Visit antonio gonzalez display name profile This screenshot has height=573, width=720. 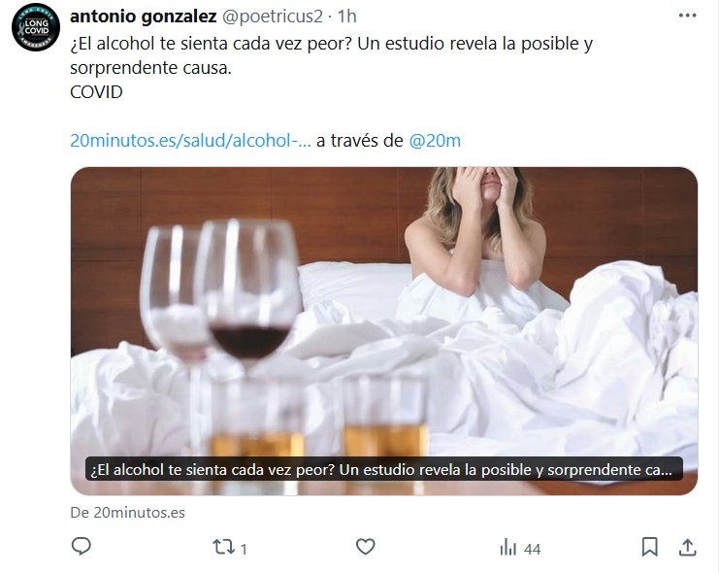pyautogui.click(x=144, y=17)
